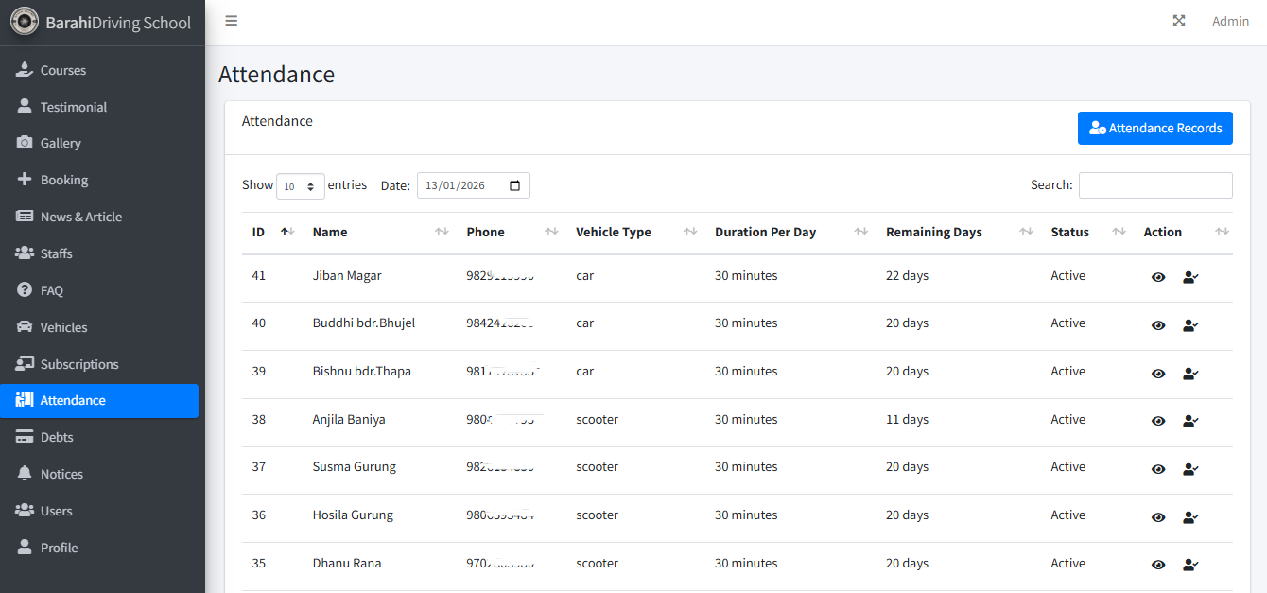View details eye icon for Buddhi bdr.Bhujel
This screenshot has width=1267, height=593.
click(1158, 325)
